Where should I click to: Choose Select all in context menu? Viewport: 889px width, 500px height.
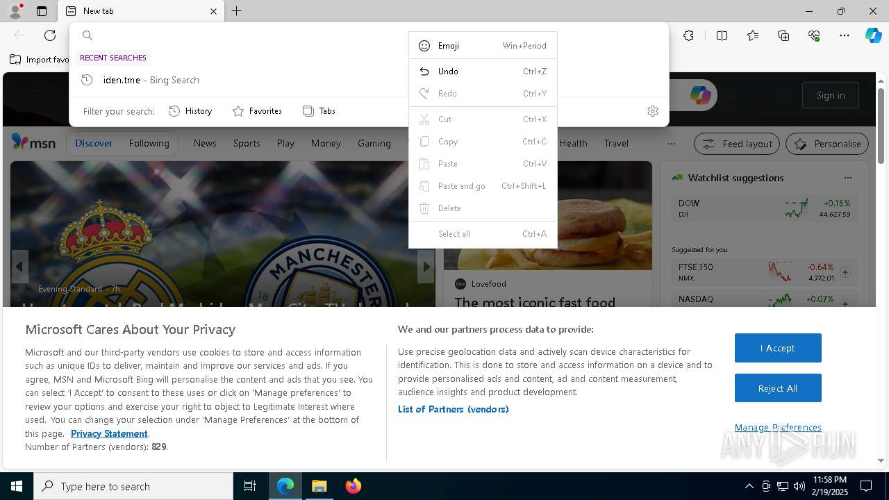click(x=483, y=234)
